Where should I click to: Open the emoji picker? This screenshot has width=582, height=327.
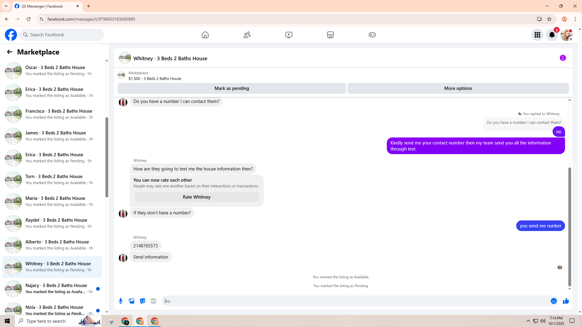click(554, 301)
